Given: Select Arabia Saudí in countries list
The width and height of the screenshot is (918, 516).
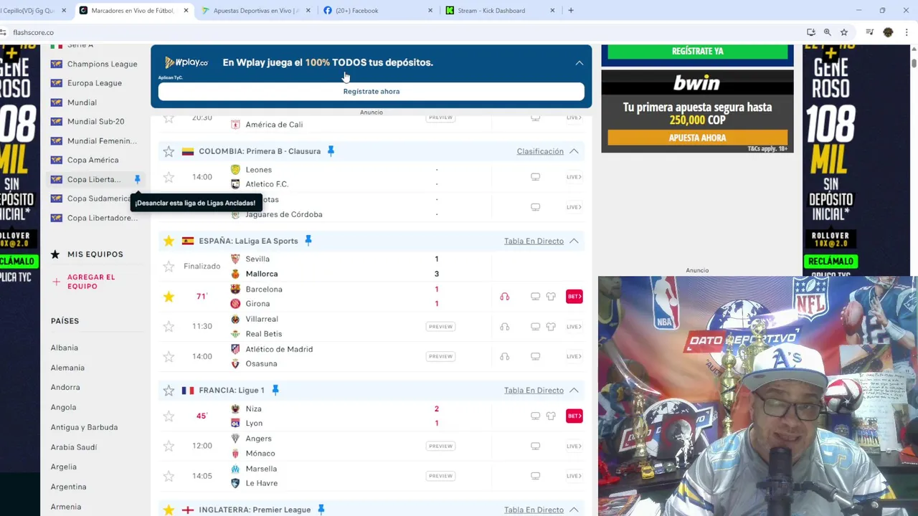Looking at the screenshot, I should pyautogui.click(x=74, y=447).
